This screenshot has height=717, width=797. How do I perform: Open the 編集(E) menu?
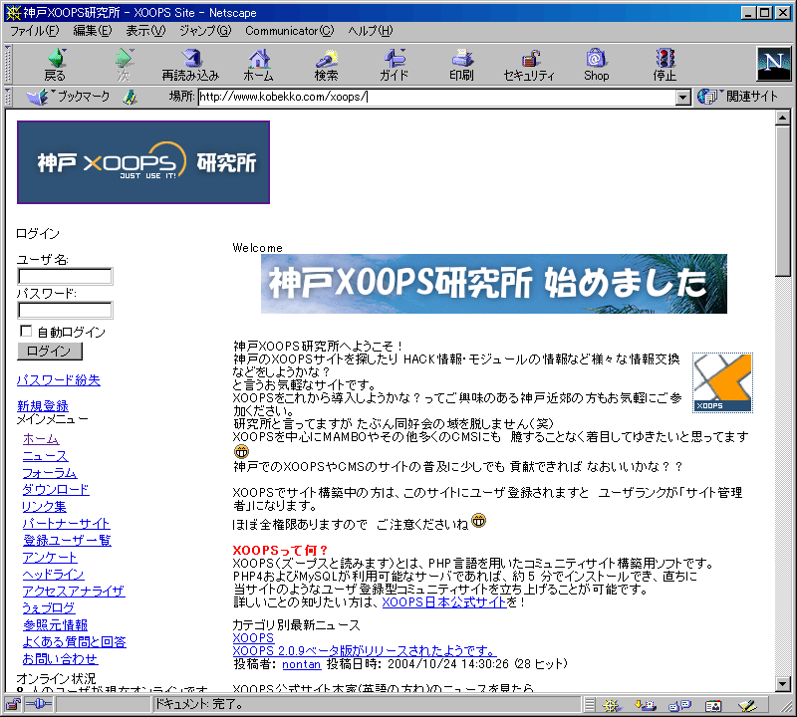(92, 31)
